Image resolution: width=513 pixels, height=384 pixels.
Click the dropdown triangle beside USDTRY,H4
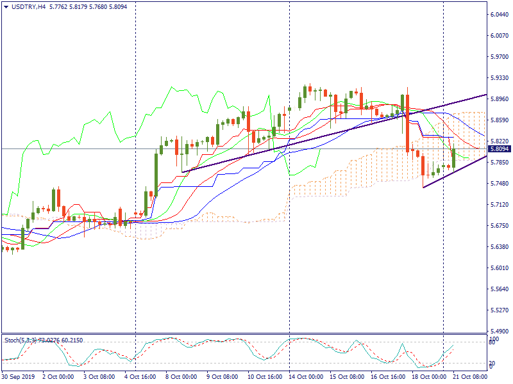(6, 6)
